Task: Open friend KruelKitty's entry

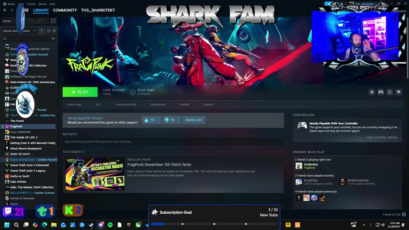Action: (x=314, y=182)
